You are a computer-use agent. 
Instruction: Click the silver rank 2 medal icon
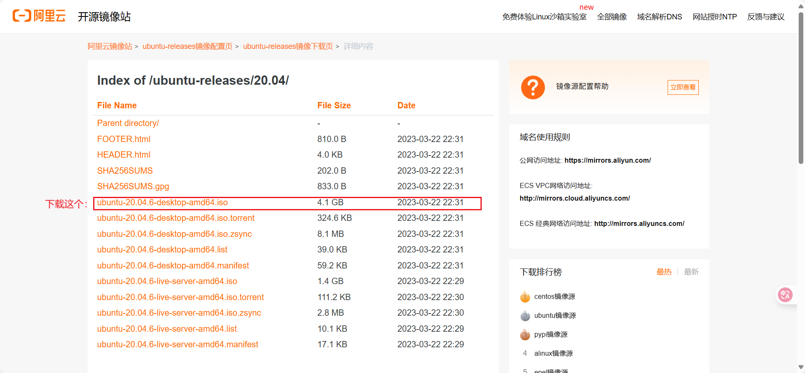click(525, 316)
